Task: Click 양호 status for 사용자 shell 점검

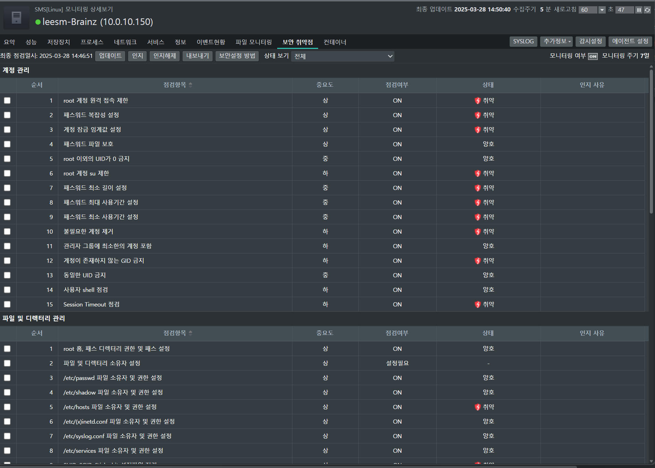Action: 488,290
